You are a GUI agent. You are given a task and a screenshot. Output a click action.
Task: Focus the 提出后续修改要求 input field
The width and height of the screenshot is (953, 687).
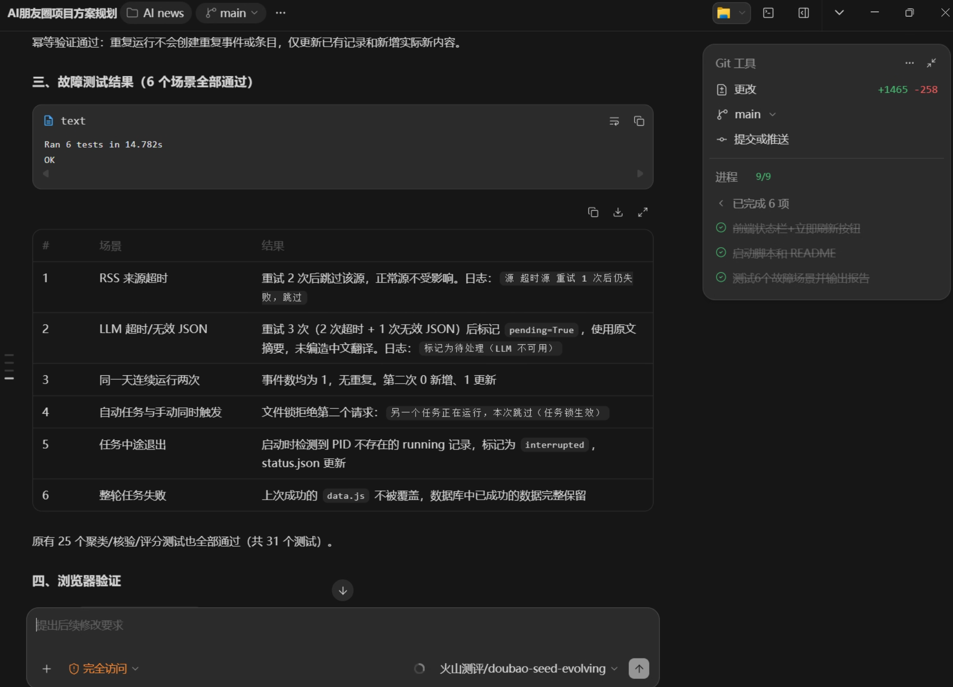pyautogui.click(x=343, y=625)
